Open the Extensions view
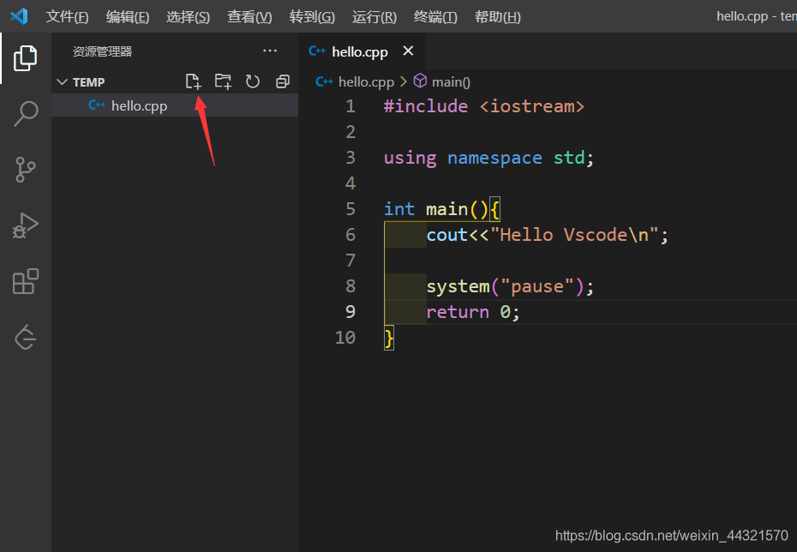The height and width of the screenshot is (552, 797). [25, 281]
